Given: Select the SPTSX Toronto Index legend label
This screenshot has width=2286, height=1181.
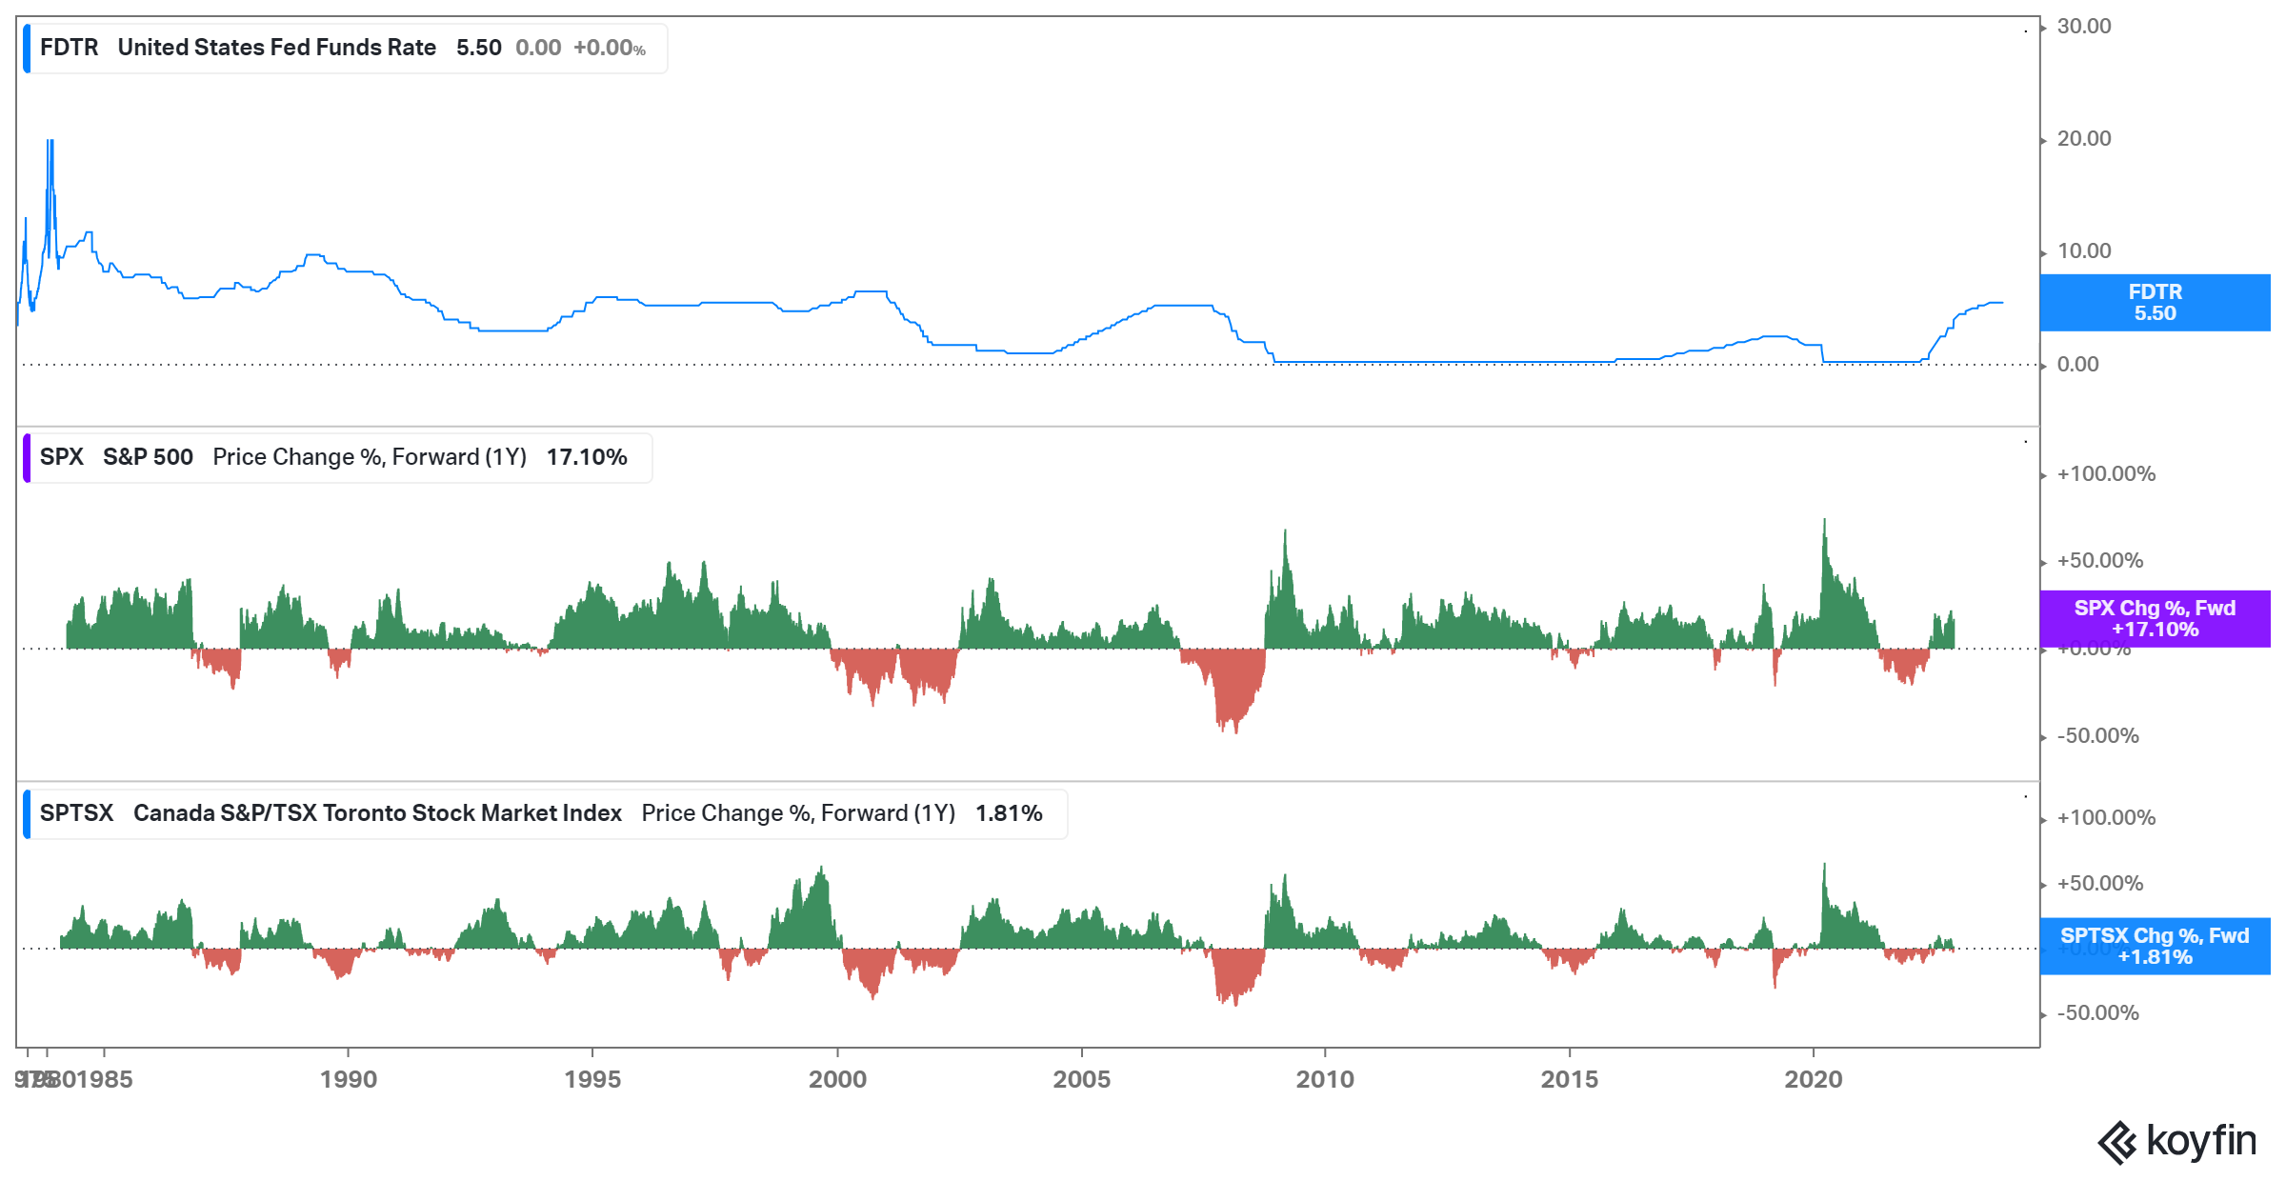Looking at the screenshot, I should tap(377, 813).
